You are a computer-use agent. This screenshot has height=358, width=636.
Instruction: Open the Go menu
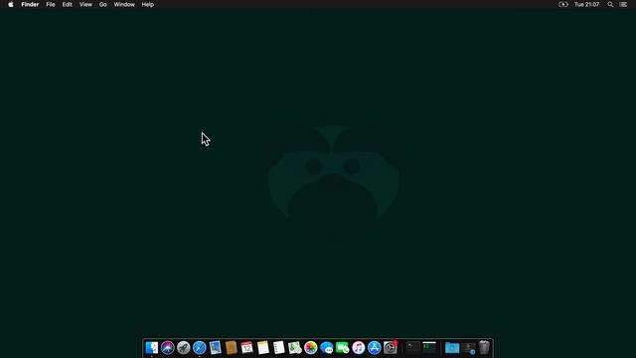click(x=103, y=4)
